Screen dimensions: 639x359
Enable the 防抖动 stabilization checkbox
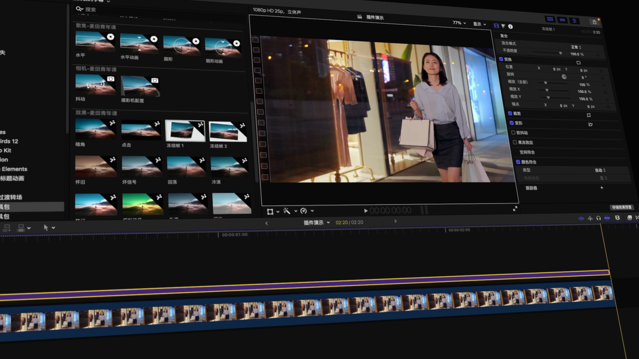(513, 133)
